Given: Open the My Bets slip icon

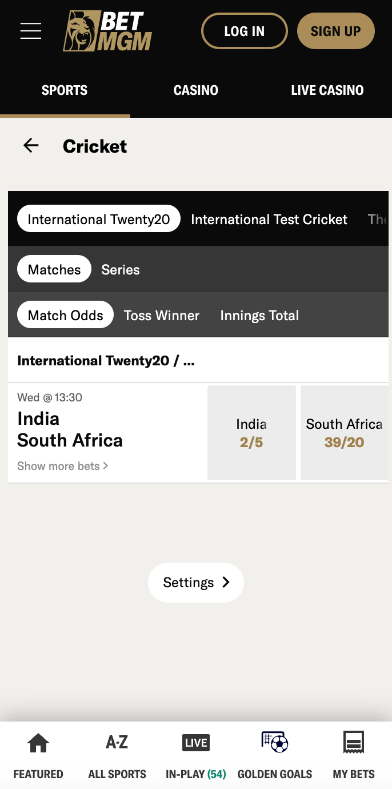Looking at the screenshot, I should pos(354,743).
